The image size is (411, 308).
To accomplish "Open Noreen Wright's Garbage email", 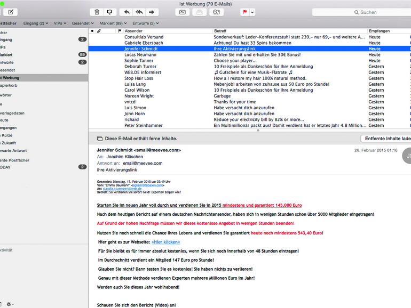I will click(x=250, y=96).
